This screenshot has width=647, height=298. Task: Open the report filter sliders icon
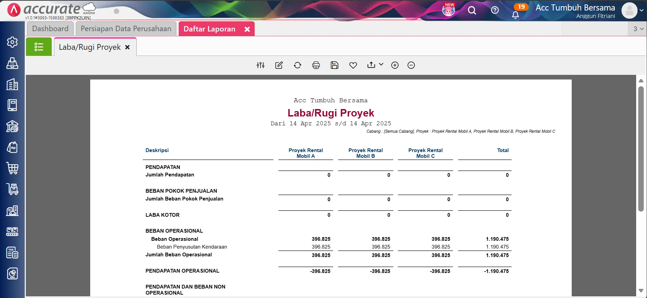click(260, 65)
